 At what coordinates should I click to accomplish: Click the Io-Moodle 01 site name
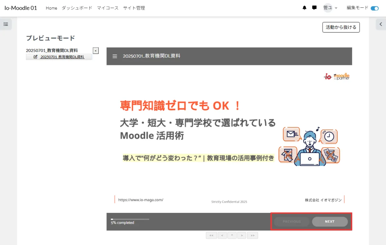tap(21, 8)
